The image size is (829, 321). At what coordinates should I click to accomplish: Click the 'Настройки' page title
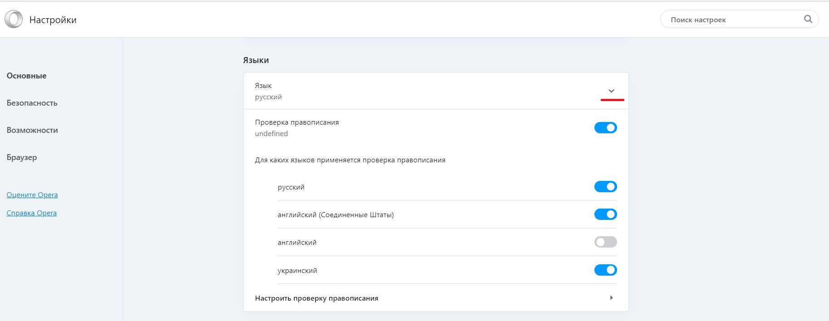[x=53, y=20]
